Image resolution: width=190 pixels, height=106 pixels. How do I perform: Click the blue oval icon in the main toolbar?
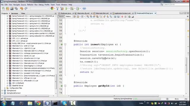click(84, 9)
